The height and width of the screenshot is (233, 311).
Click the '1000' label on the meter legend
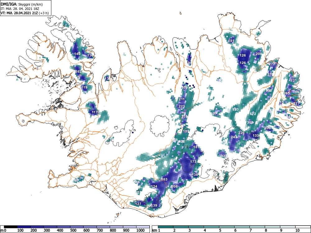[x=141, y=231]
